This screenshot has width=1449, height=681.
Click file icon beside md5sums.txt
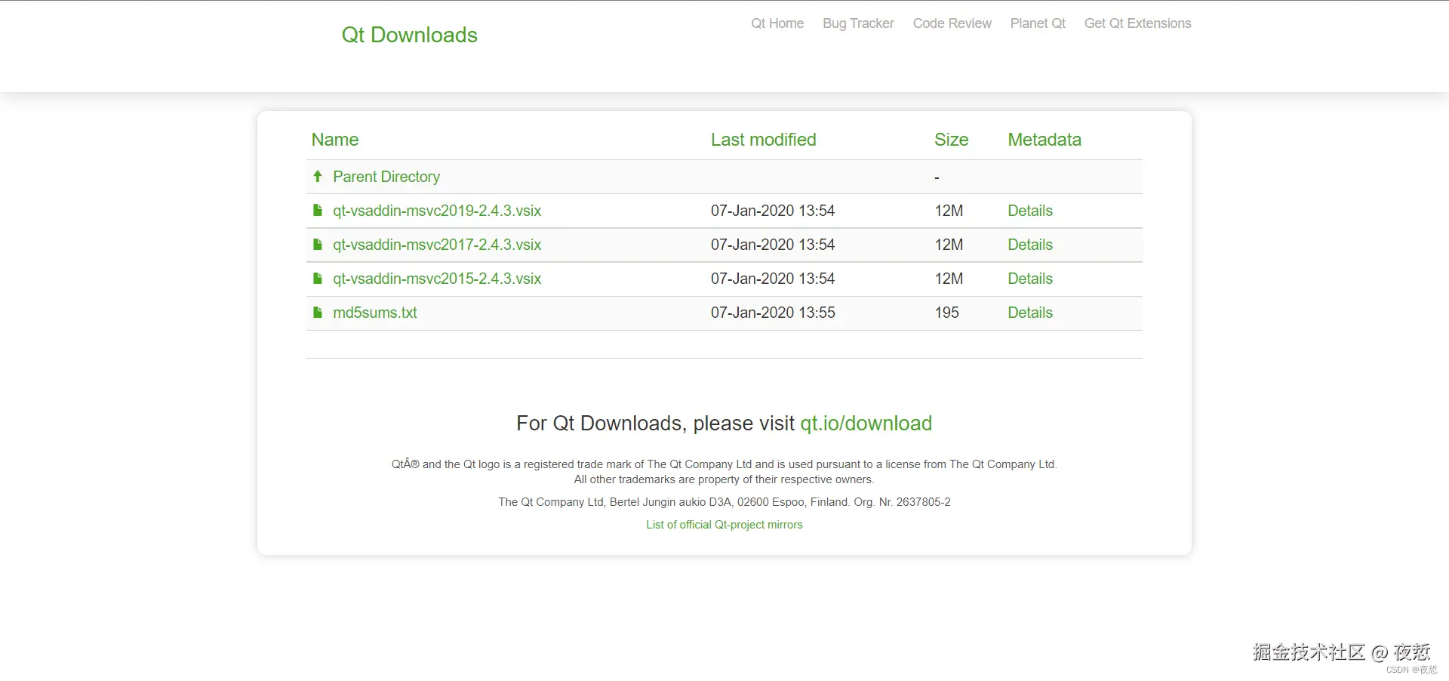[318, 312]
